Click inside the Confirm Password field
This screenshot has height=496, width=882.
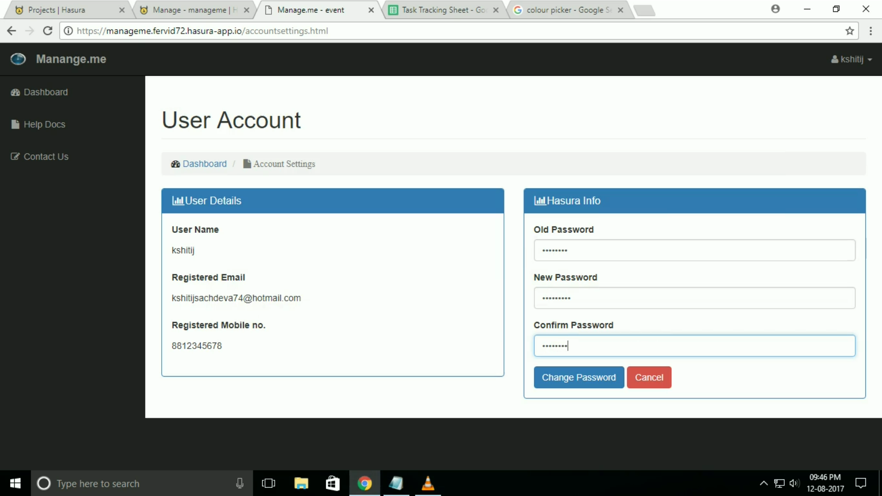(694, 346)
